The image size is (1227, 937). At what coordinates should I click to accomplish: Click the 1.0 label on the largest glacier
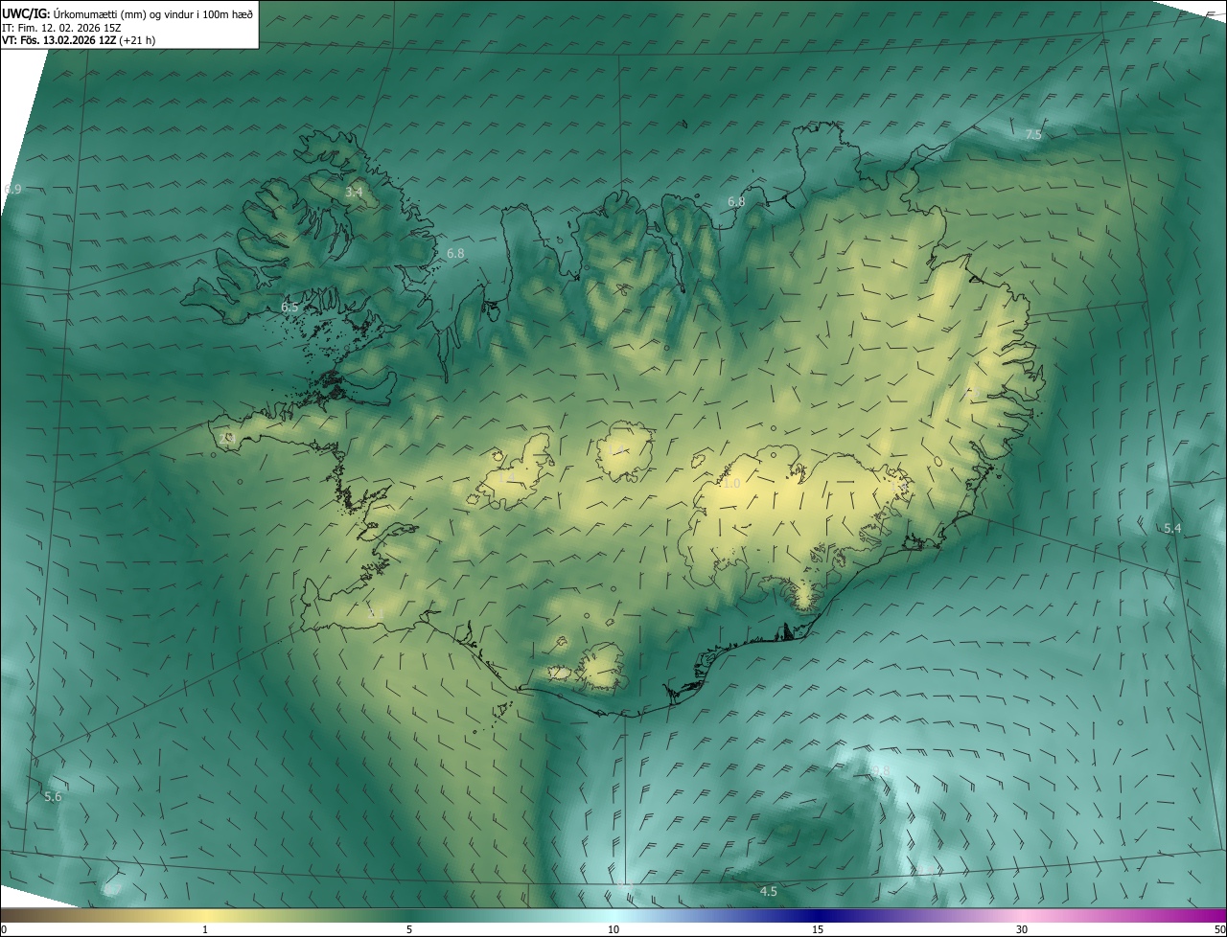731,484
